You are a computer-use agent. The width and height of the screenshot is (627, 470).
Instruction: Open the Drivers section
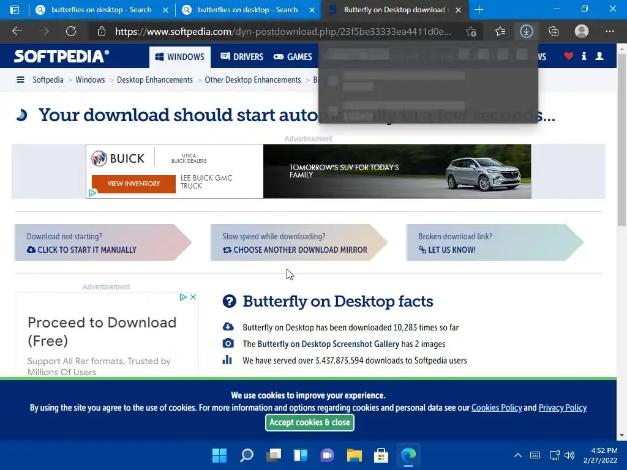coord(242,57)
